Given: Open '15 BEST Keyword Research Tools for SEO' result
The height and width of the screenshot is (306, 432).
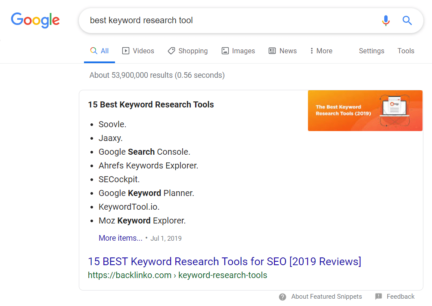Looking at the screenshot, I should (224, 261).
